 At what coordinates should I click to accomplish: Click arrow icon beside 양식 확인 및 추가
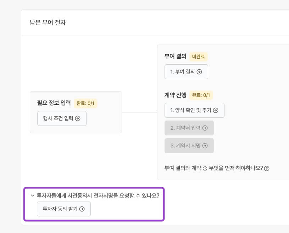tap(216, 110)
